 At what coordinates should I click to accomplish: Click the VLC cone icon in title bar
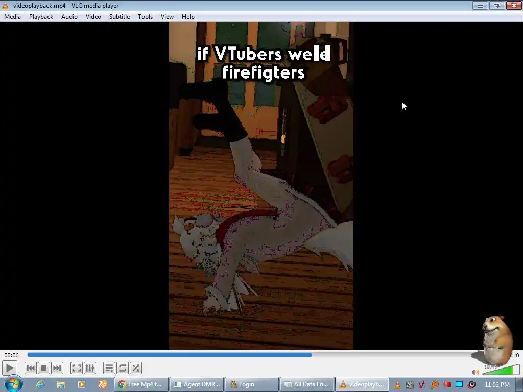coord(5,5)
